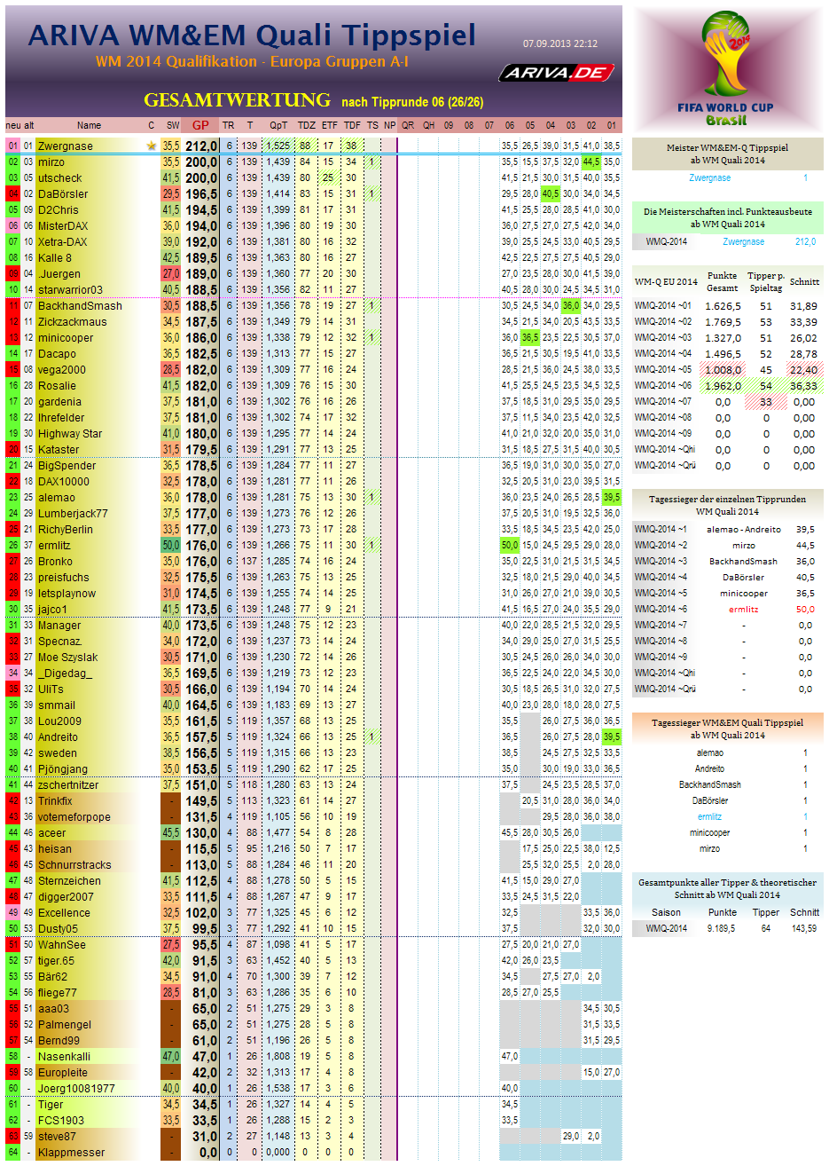Toggle minicooper's TS indicator
Screen dimensions: 829x1166
point(372,338)
